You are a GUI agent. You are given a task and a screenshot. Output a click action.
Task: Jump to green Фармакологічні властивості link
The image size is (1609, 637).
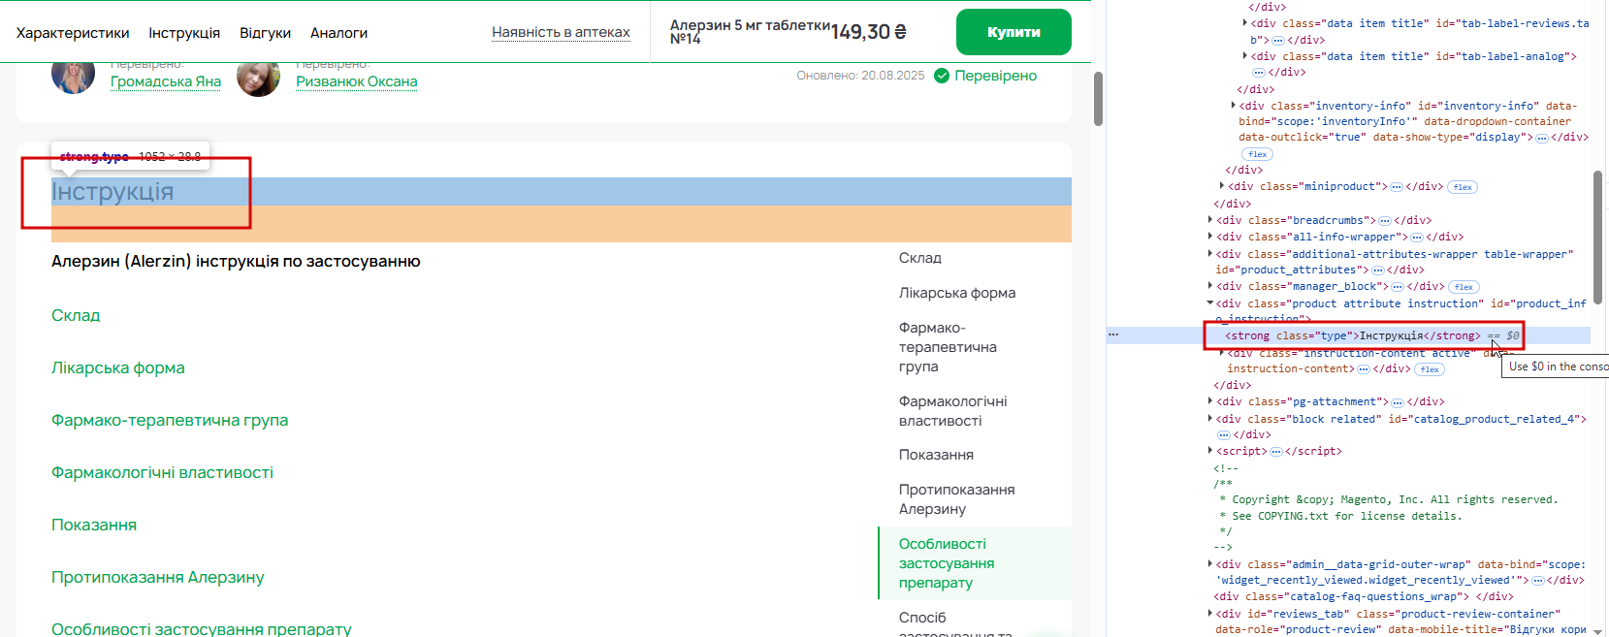coord(163,472)
